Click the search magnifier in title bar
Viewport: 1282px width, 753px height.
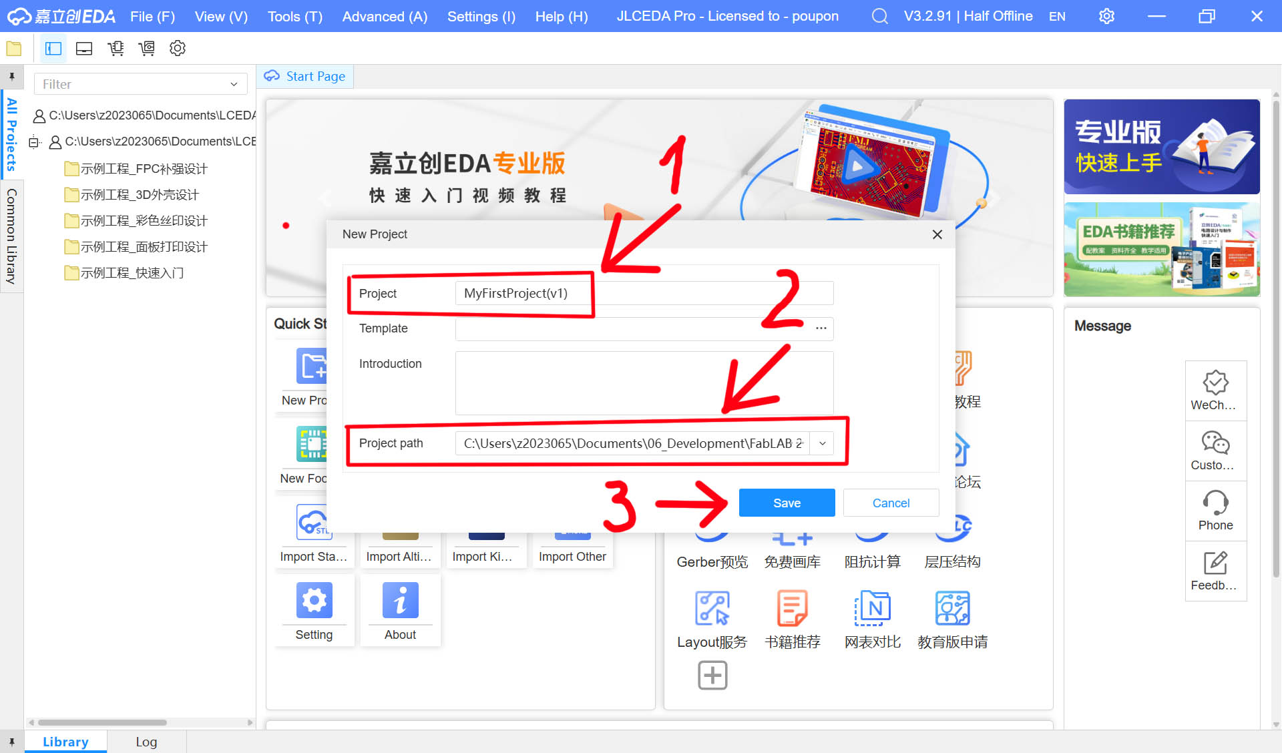pos(879,16)
